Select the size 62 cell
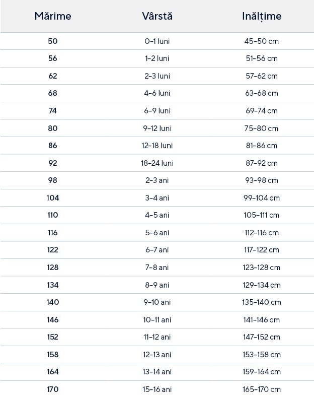The height and width of the screenshot is (398, 314). pos(53,76)
